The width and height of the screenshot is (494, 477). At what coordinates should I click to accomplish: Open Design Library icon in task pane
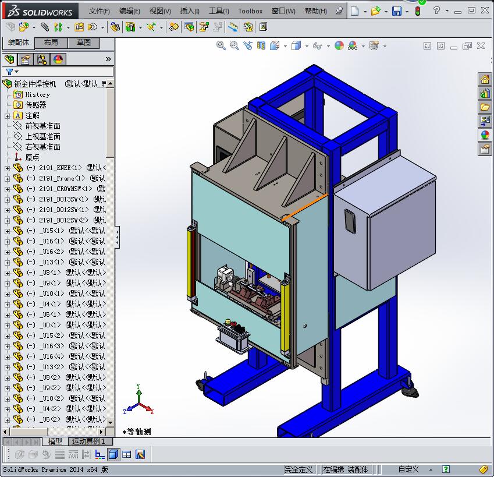(485, 93)
